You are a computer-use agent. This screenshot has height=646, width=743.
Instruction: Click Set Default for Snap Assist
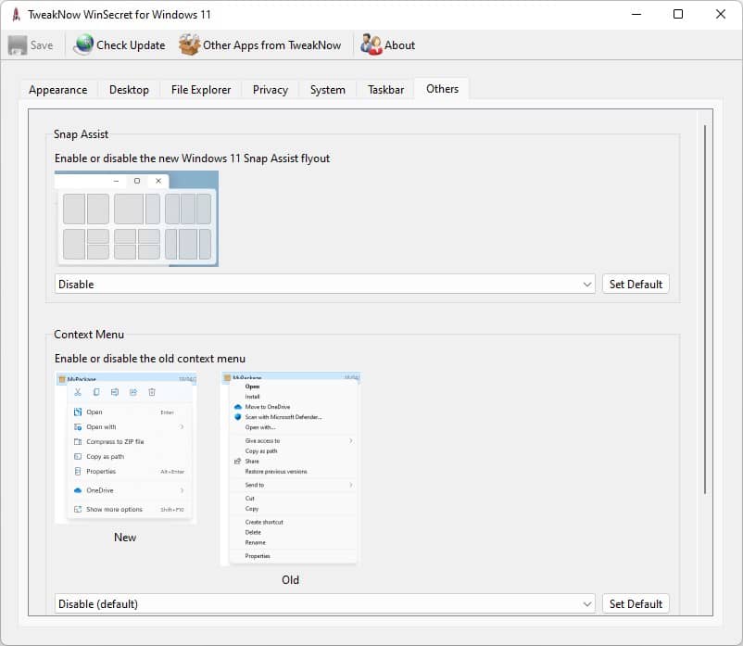coord(636,284)
